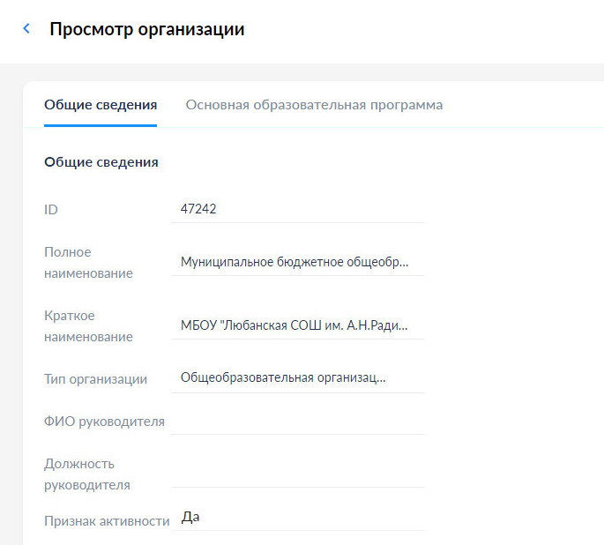Image resolution: width=604 pixels, height=545 pixels.
Task: Click the Признак активности label
Action: 107,521
